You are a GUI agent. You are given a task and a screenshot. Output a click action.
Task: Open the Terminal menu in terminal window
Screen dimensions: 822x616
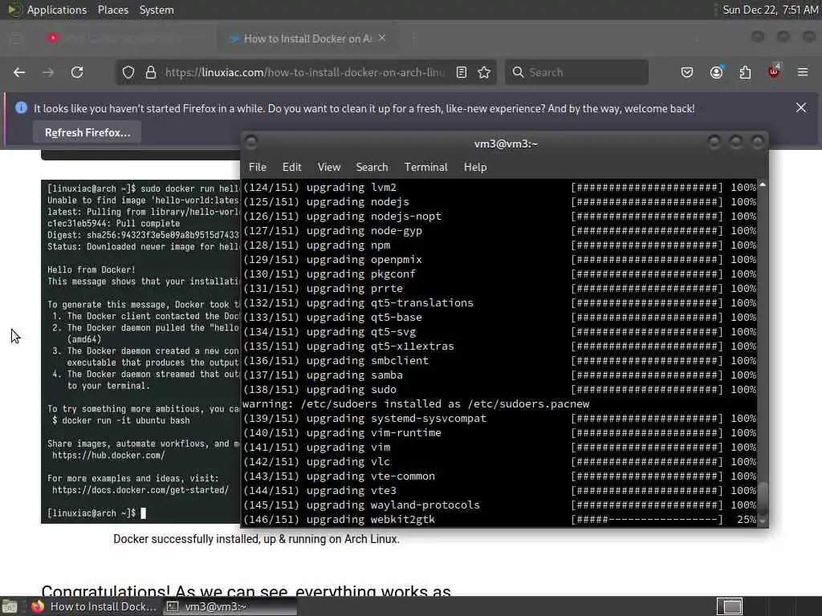click(x=425, y=167)
